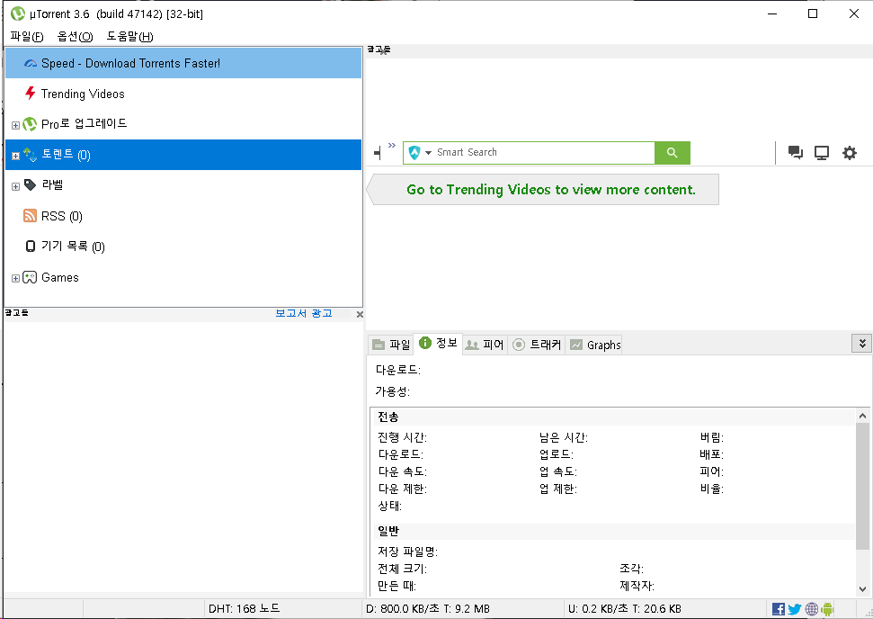Click the 가용성: label
This screenshot has height=619, width=873.
point(393,391)
